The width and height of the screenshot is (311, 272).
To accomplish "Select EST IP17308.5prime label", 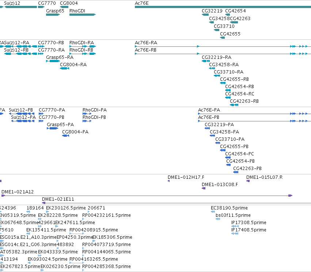I will click(249, 223).
